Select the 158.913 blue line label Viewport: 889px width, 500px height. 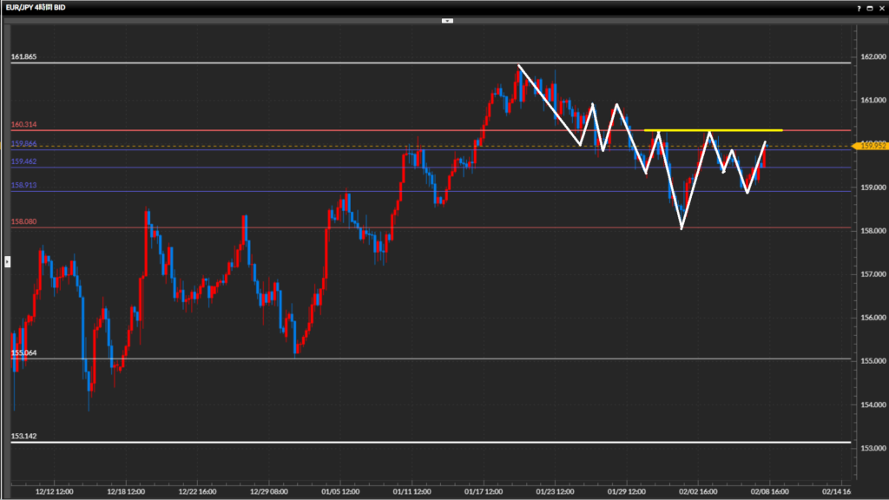point(23,186)
